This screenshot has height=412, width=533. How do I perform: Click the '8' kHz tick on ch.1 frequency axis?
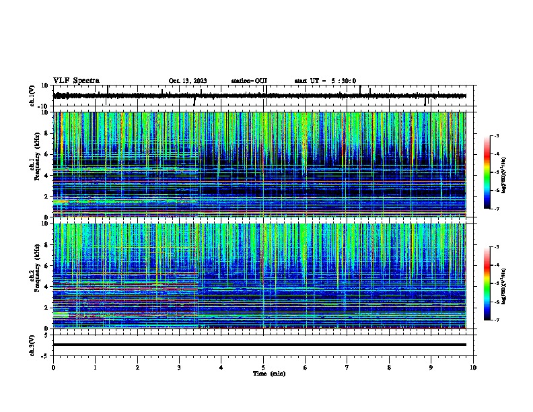(x=46, y=133)
